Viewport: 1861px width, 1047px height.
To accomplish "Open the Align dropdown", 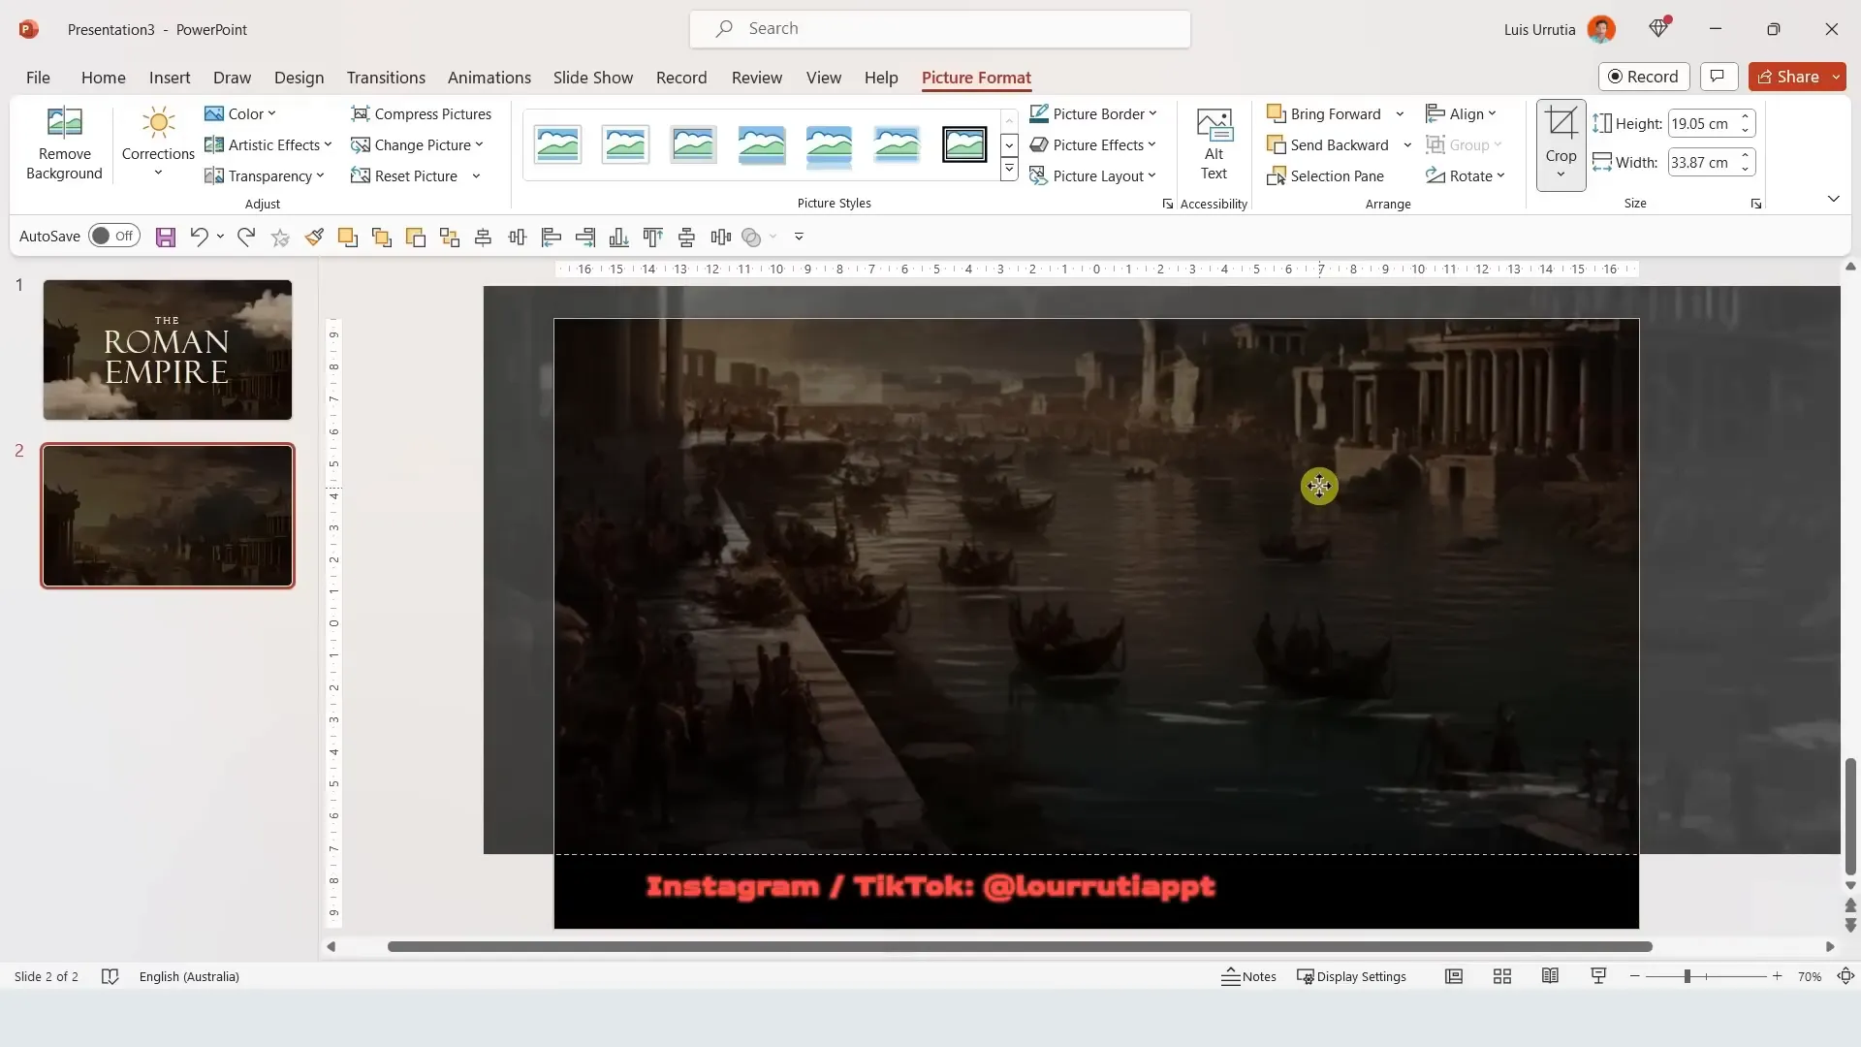I will click(1461, 113).
